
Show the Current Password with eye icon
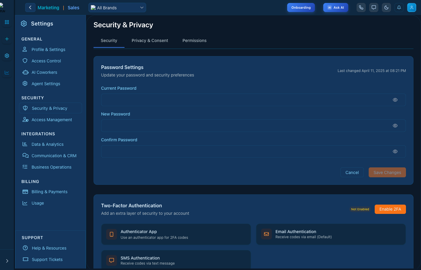[395, 100]
